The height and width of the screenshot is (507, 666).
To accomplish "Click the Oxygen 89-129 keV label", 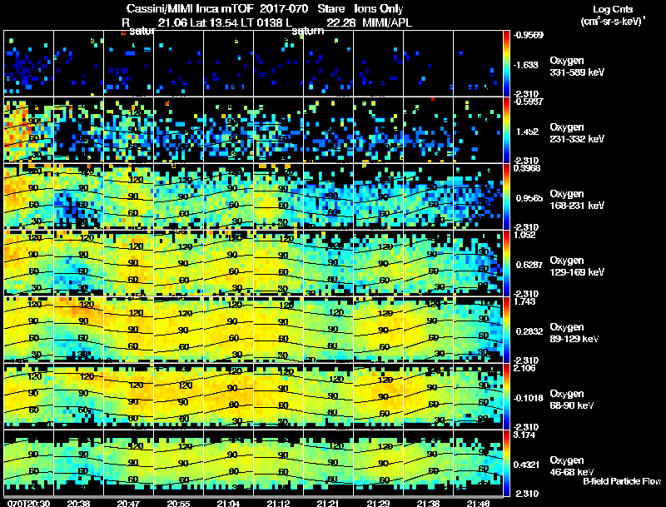I will pyautogui.click(x=574, y=333).
